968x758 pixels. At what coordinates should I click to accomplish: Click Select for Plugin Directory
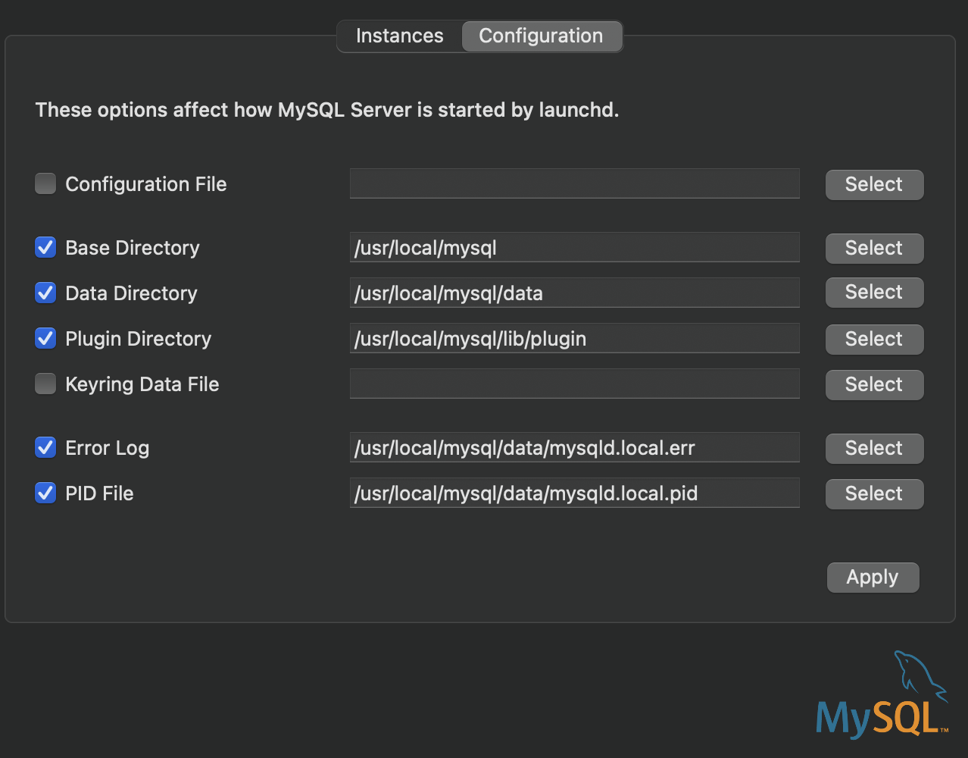874,339
